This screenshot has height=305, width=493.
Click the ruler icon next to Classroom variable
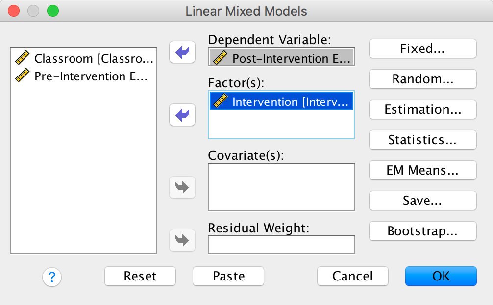pyautogui.click(x=23, y=59)
